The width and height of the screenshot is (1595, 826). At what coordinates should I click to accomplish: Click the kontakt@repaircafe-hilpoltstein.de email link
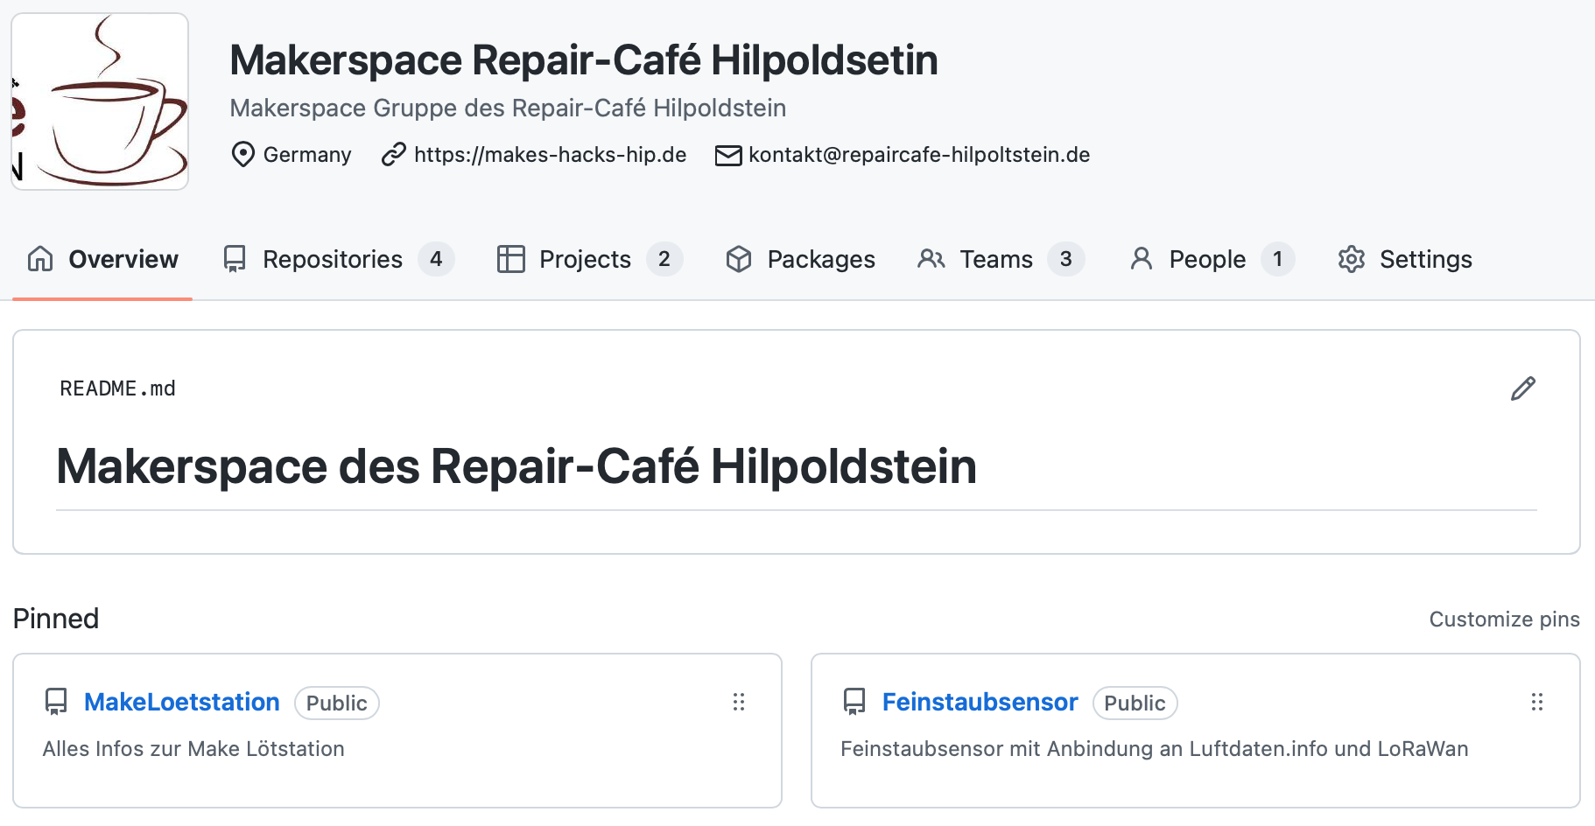(919, 155)
